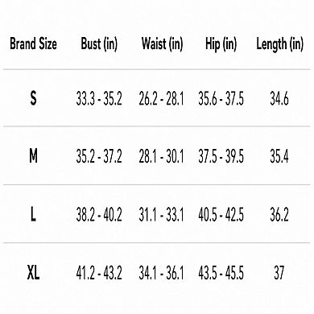Select the XL size row label
Screen dimensions: 314x314
click(33, 272)
